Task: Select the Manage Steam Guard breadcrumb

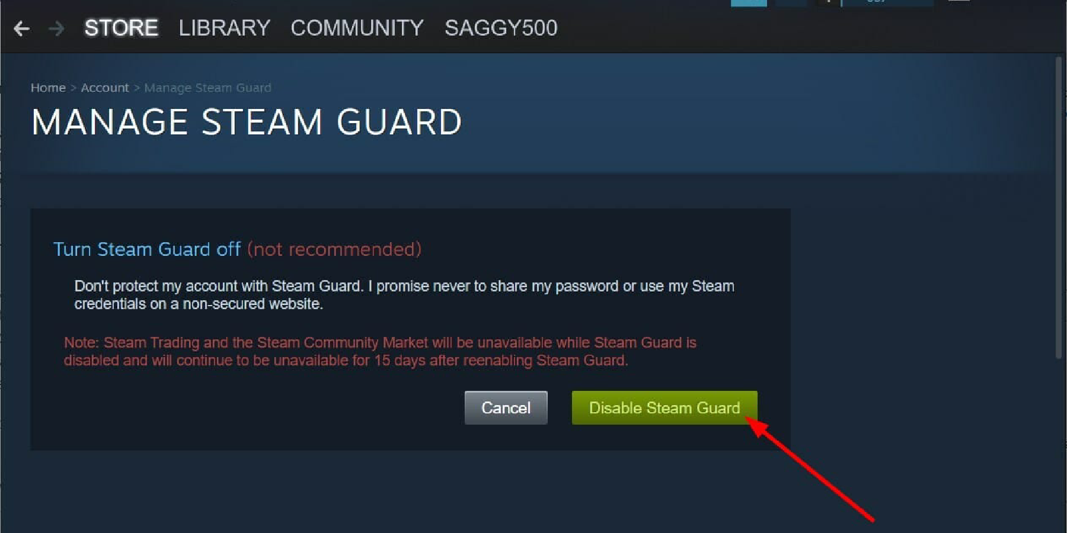Action: click(x=207, y=88)
